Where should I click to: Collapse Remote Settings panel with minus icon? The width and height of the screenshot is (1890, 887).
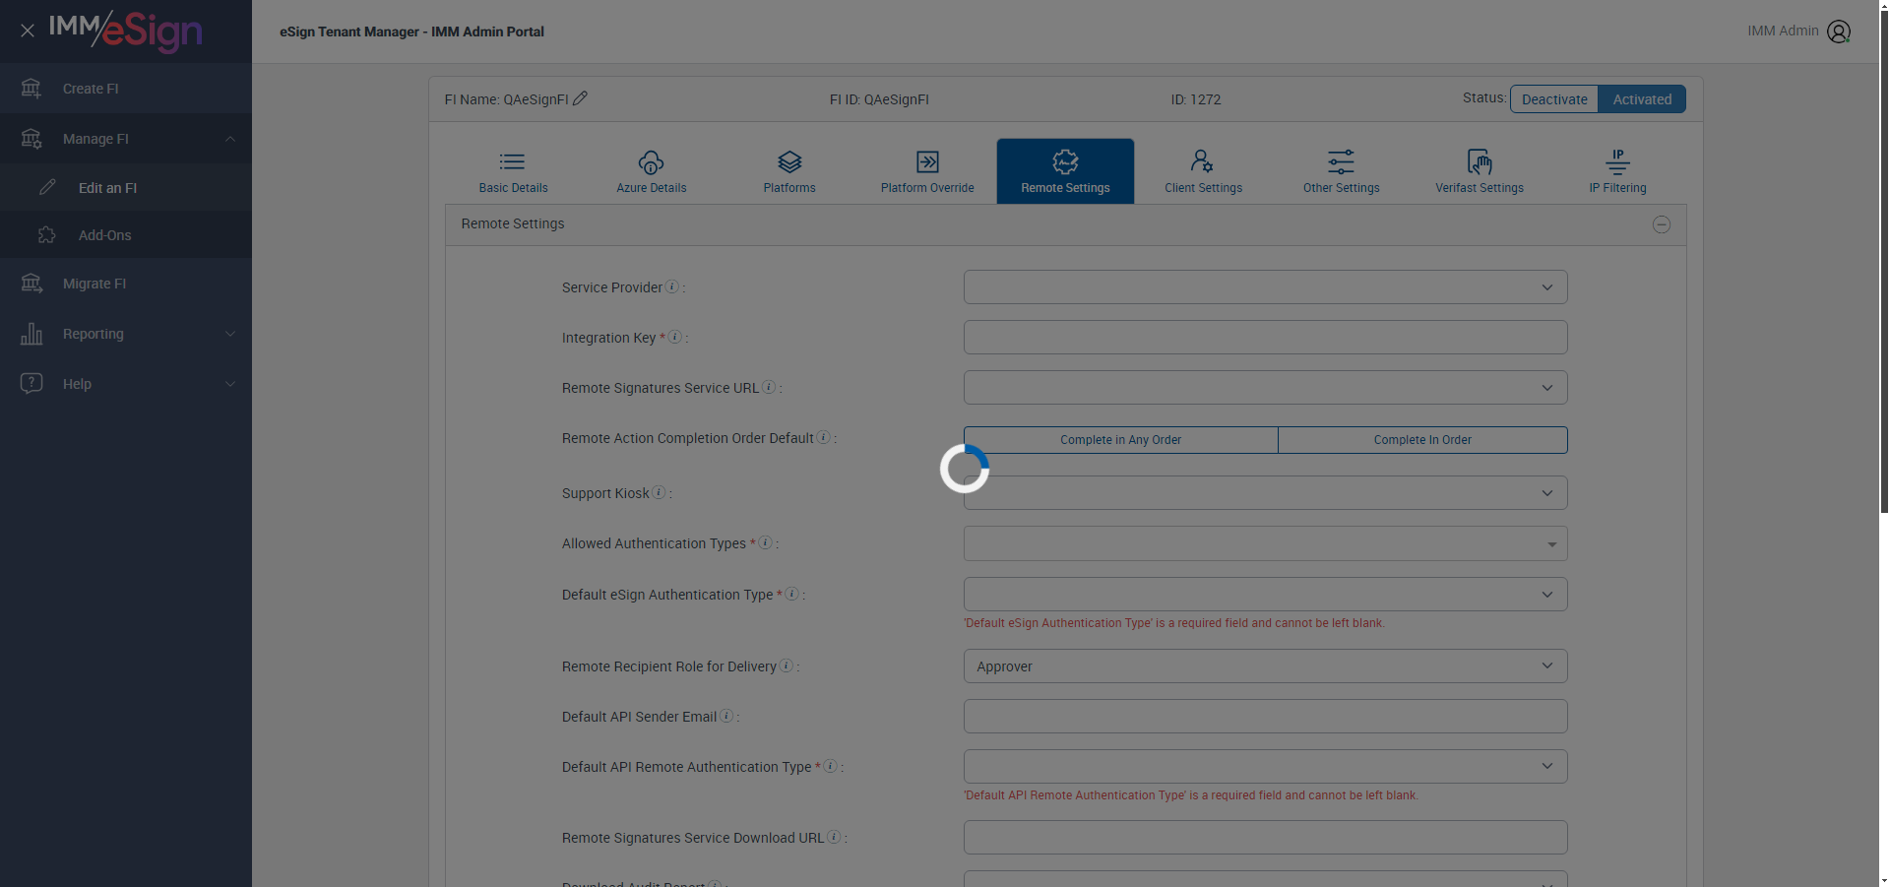pyautogui.click(x=1662, y=224)
